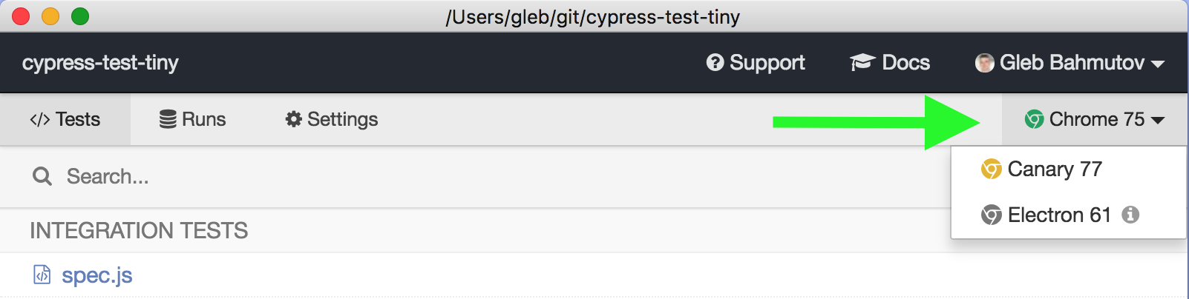Open the Docs link

890,63
